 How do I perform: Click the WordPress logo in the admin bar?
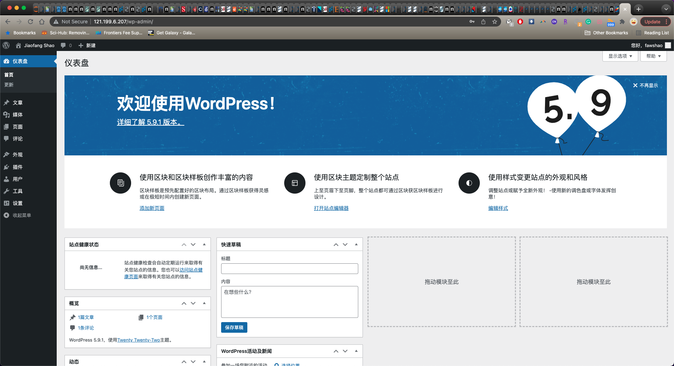pyautogui.click(x=6, y=45)
